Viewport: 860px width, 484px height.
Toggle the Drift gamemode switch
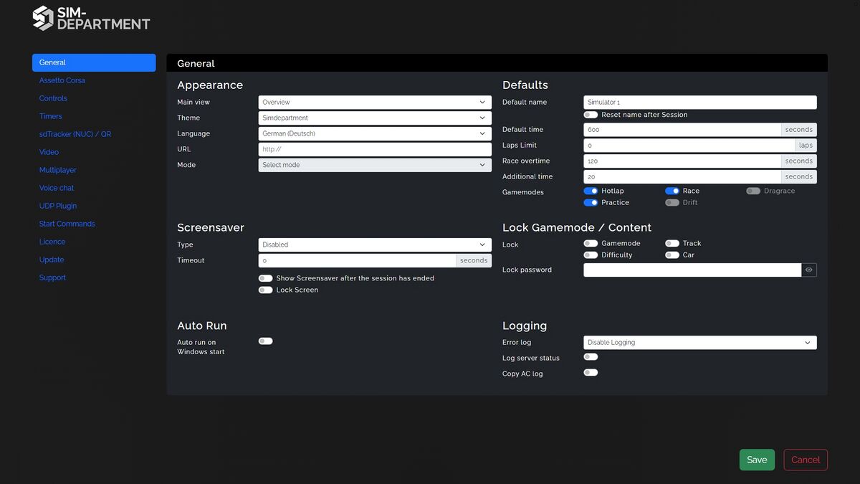pos(672,202)
